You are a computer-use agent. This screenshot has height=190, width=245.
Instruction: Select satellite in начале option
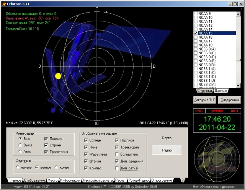click(x=18, y=167)
